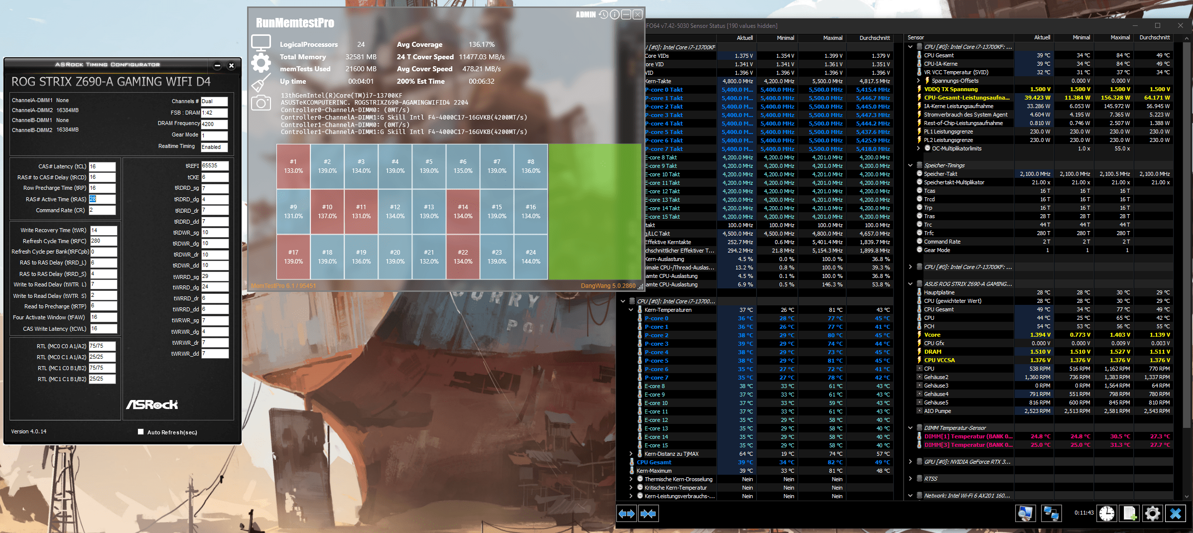Screen dimensions: 1193x533
Task: Reset sensor clock in HWiNFO toolbar
Action: click(1107, 513)
